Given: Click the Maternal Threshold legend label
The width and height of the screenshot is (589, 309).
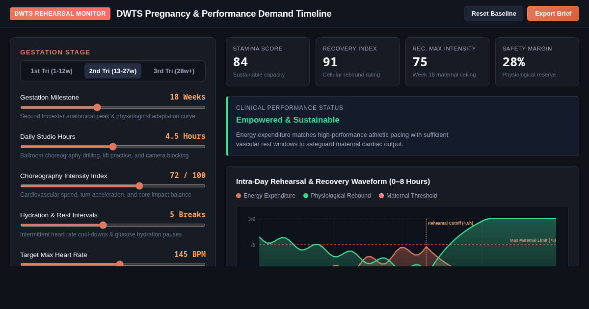Looking at the screenshot, I should 411,196.
